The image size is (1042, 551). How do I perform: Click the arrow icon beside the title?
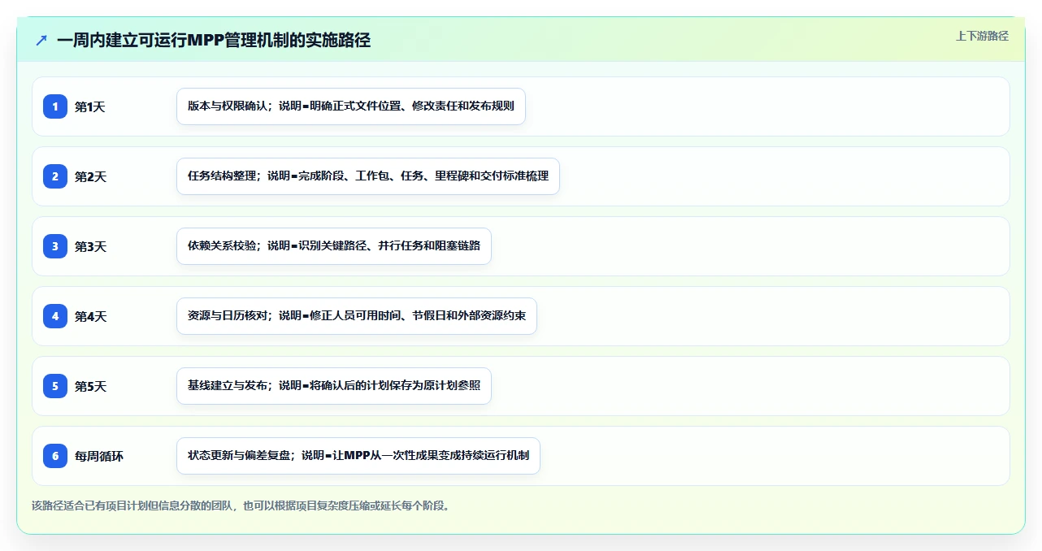tap(41, 40)
